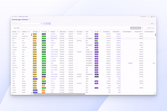Click the OCAPIAT cell in Chayan's row
The height and width of the screenshot is (111, 167).
(x=87, y=50)
